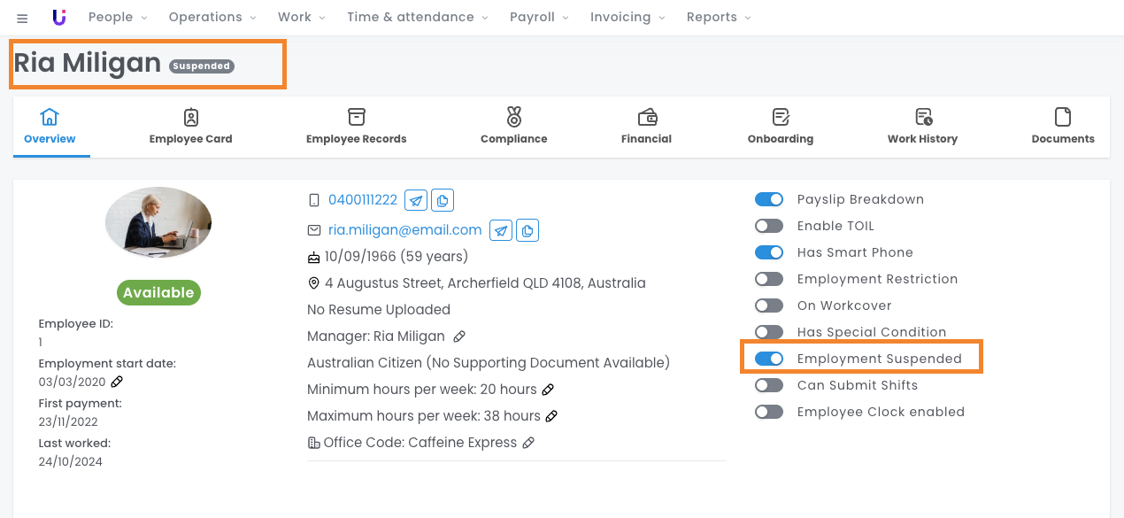The width and height of the screenshot is (1124, 518).
Task: Expand the People dropdown menu
Action: [x=118, y=17]
